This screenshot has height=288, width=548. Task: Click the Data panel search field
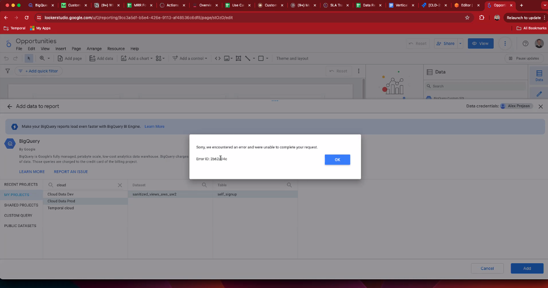click(476, 86)
